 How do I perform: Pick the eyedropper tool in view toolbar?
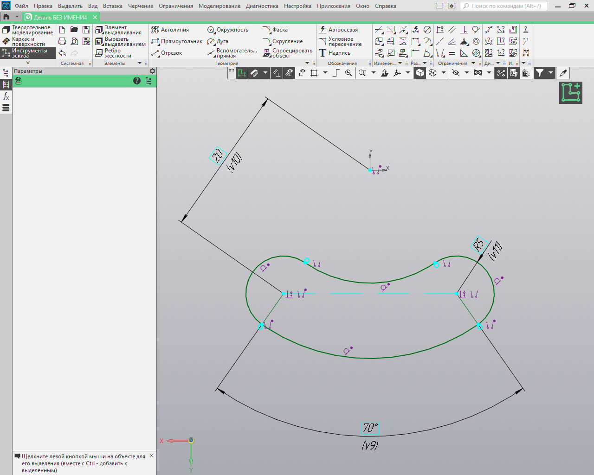(x=563, y=73)
